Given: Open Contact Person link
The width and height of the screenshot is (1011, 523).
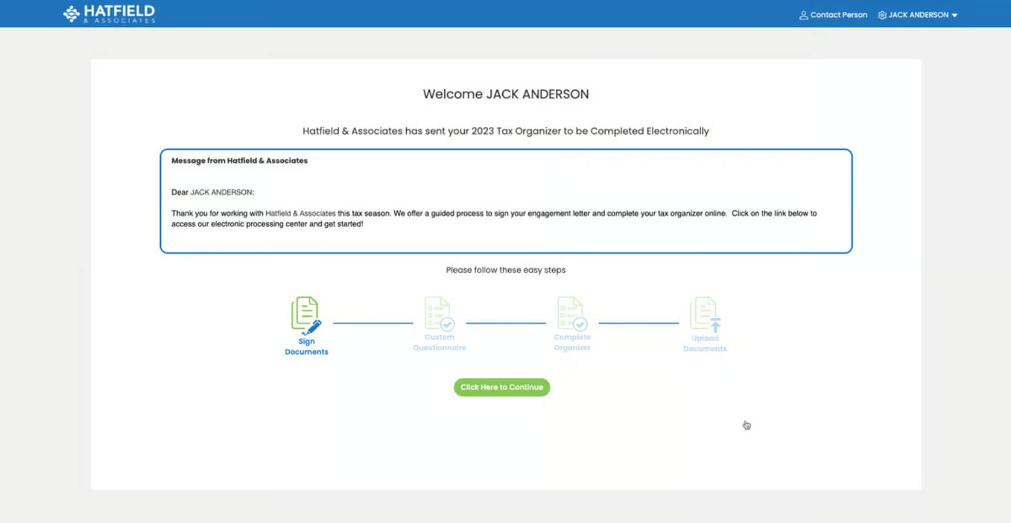Looking at the screenshot, I should pos(833,14).
